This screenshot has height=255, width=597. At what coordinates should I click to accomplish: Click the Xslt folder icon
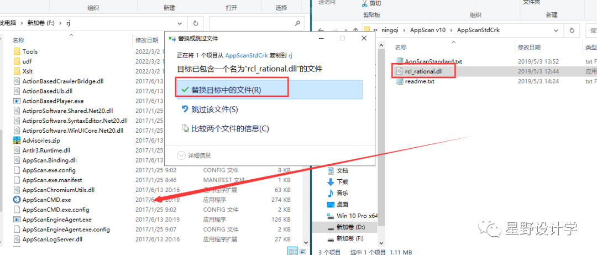pyautogui.click(x=17, y=71)
